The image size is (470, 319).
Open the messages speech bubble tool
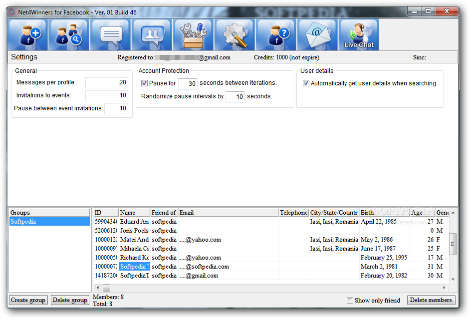[111, 34]
